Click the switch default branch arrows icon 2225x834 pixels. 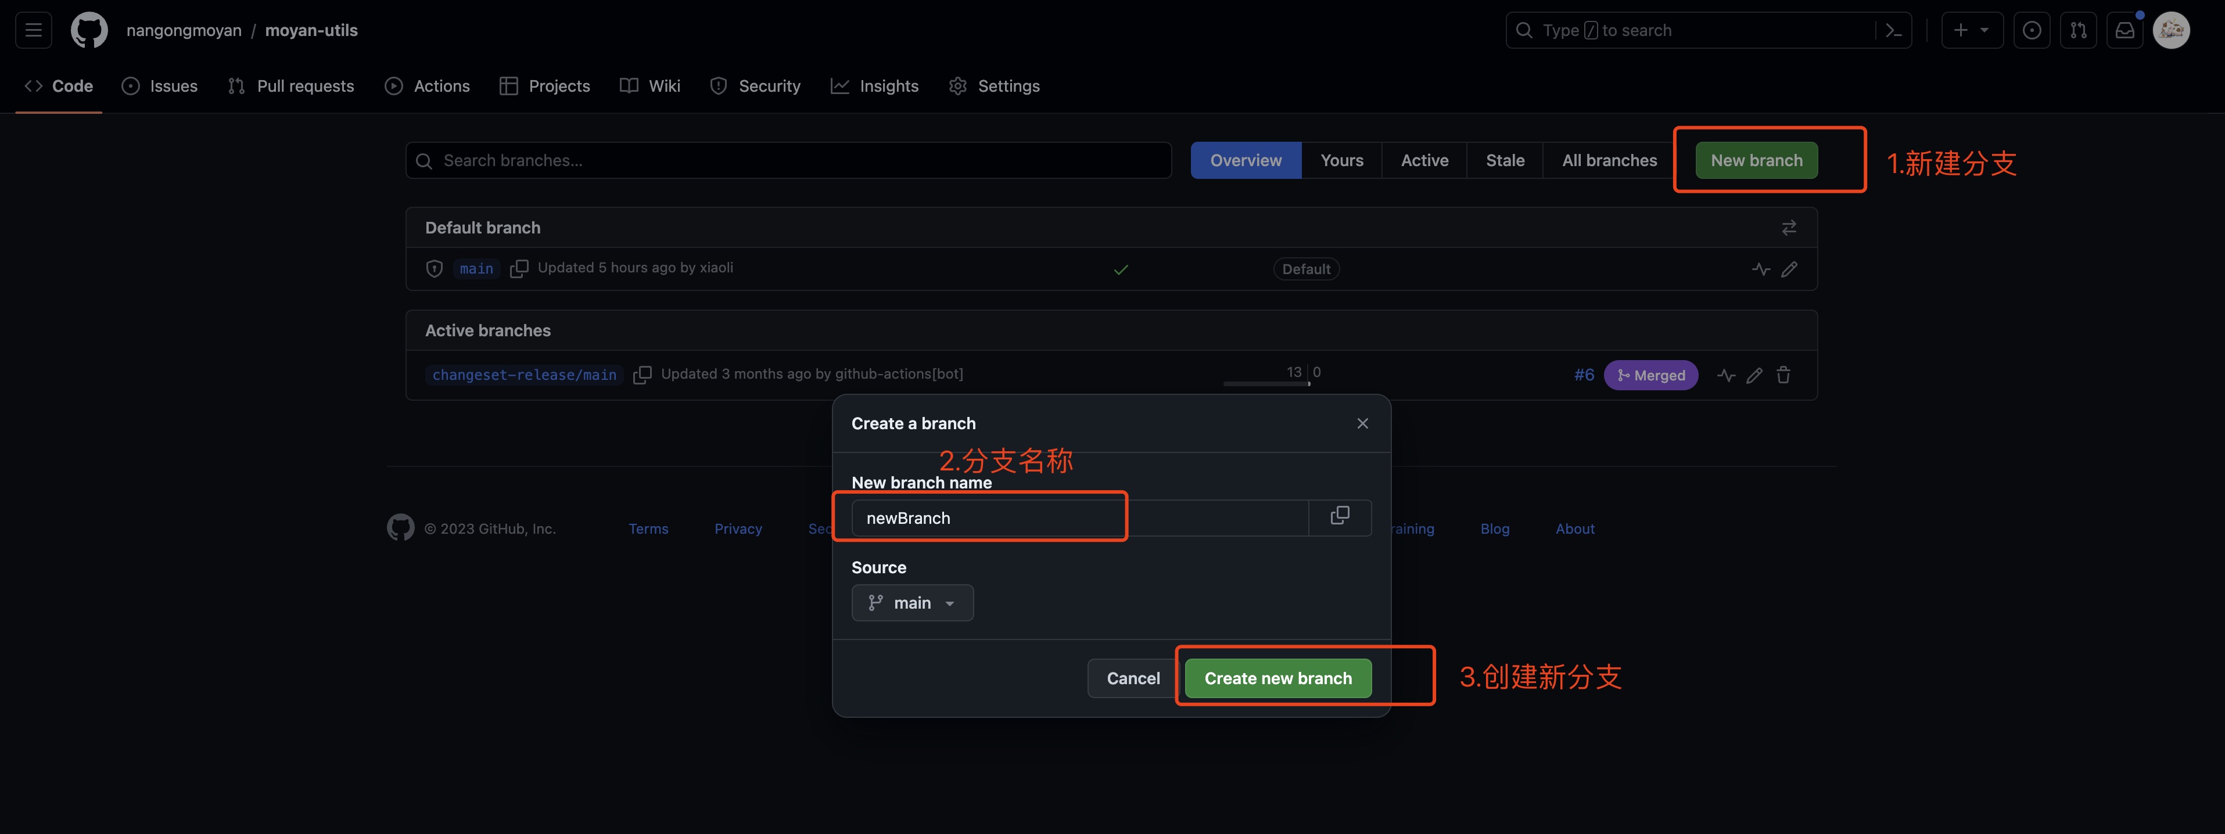click(1789, 227)
